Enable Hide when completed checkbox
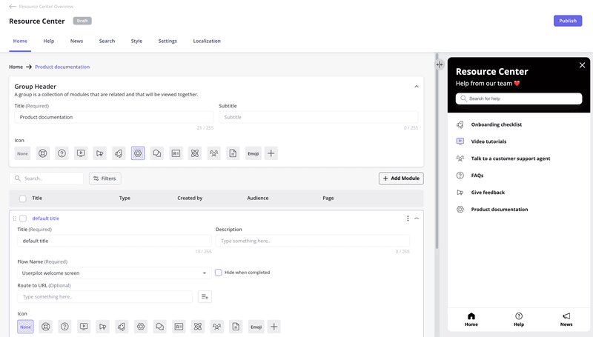The width and height of the screenshot is (593, 337). pyautogui.click(x=218, y=273)
